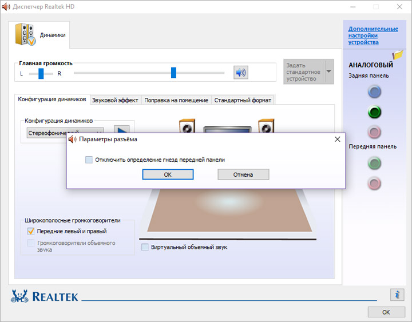This screenshot has height=322, width=412.
Task: Enable Виртуальный объемный звук
Action: (x=145, y=247)
